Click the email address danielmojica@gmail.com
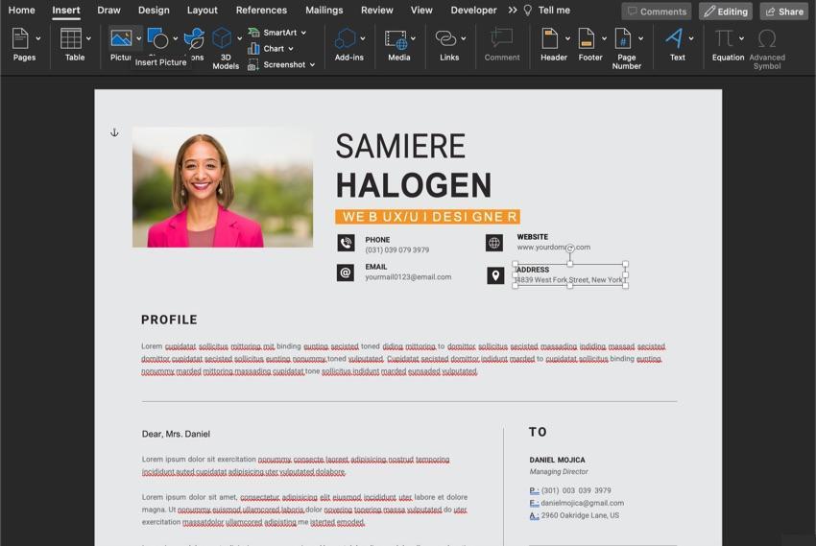The image size is (816, 546). (x=583, y=503)
